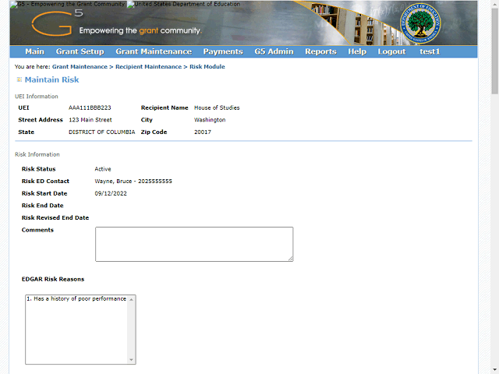This screenshot has width=499, height=374.
Task: Click the Risk Revised End Date label
Action: click(x=55, y=218)
